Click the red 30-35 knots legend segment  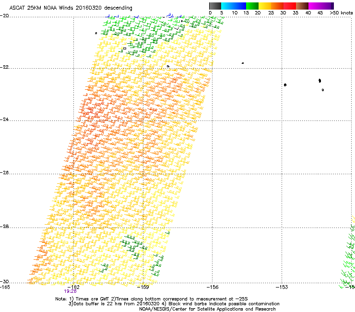290,6
